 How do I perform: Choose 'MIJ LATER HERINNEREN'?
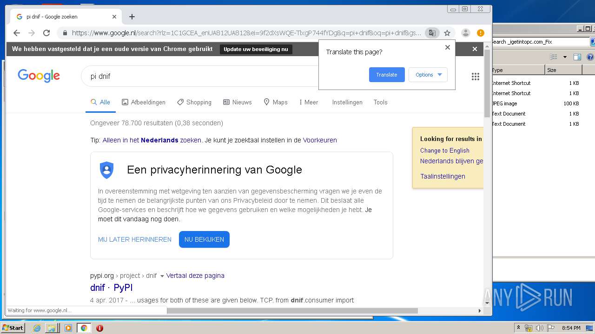[135, 239]
